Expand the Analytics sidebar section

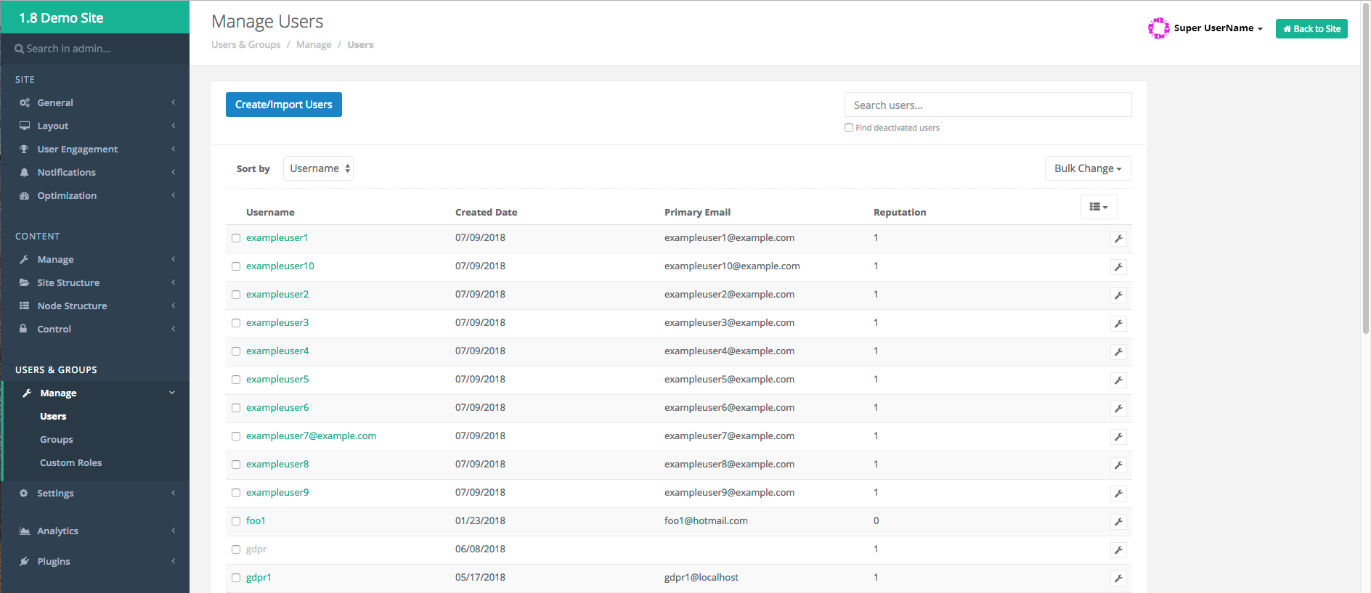coord(95,531)
